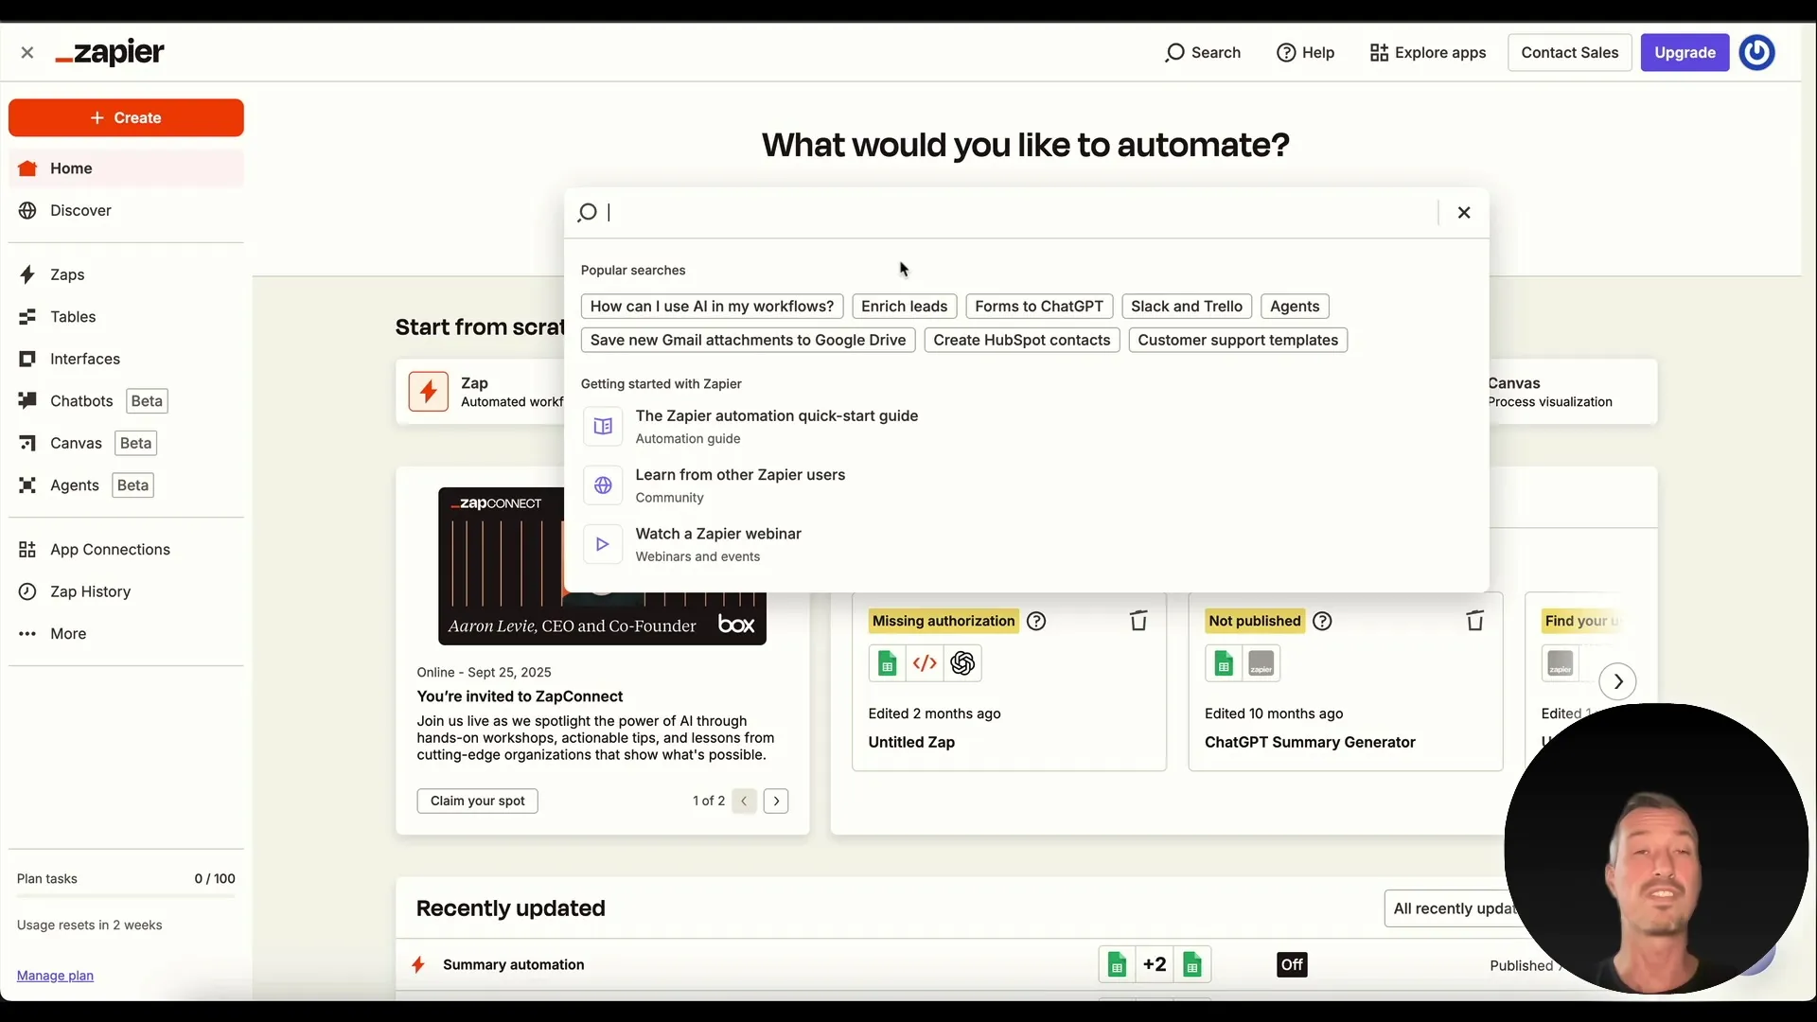Open App Connections from the sidebar
Screen dimensions: 1817x1022
coord(26,549)
